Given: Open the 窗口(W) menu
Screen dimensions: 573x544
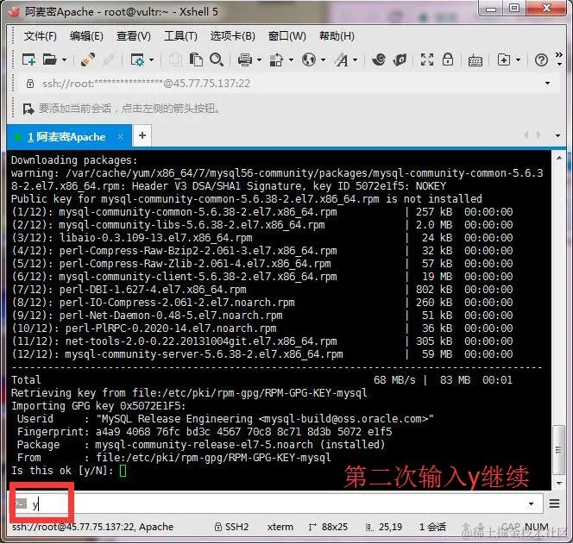Looking at the screenshot, I should 286,36.
